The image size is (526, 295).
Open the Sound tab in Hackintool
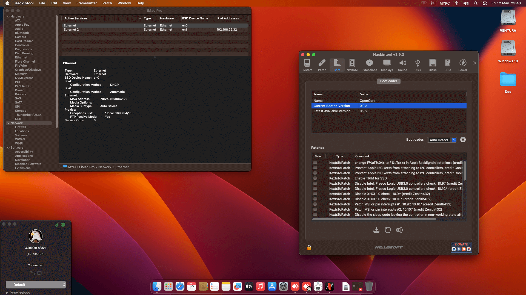(x=402, y=65)
